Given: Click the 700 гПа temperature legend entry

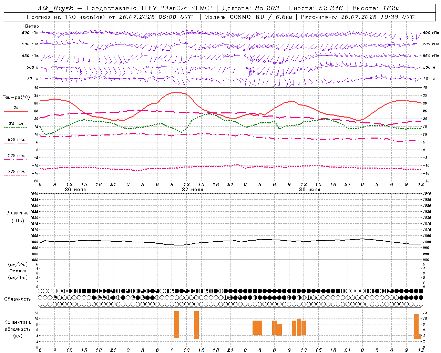Looking at the screenshot, I should pos(16,155).
